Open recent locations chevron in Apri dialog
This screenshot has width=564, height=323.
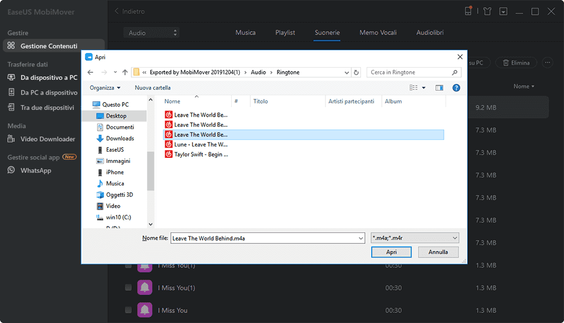pos(115,72)
